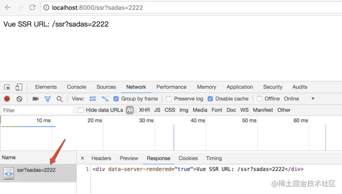The width and height of the screenshot is (342, 194).
Task: Close the request details pane
Action: 83,158
